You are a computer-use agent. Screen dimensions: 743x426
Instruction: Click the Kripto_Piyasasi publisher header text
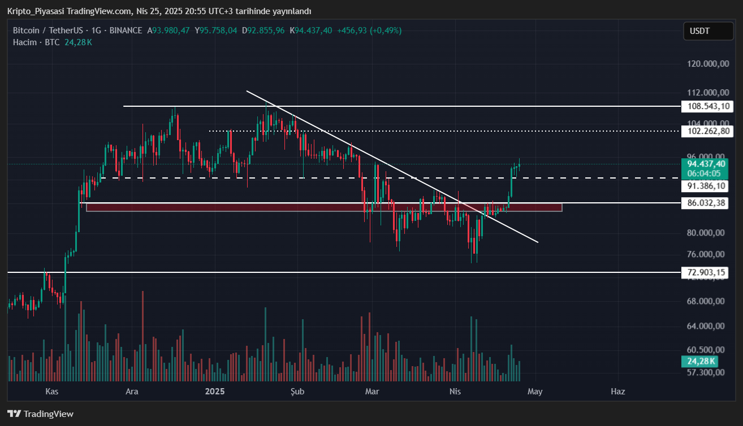[x=37, y=11]
